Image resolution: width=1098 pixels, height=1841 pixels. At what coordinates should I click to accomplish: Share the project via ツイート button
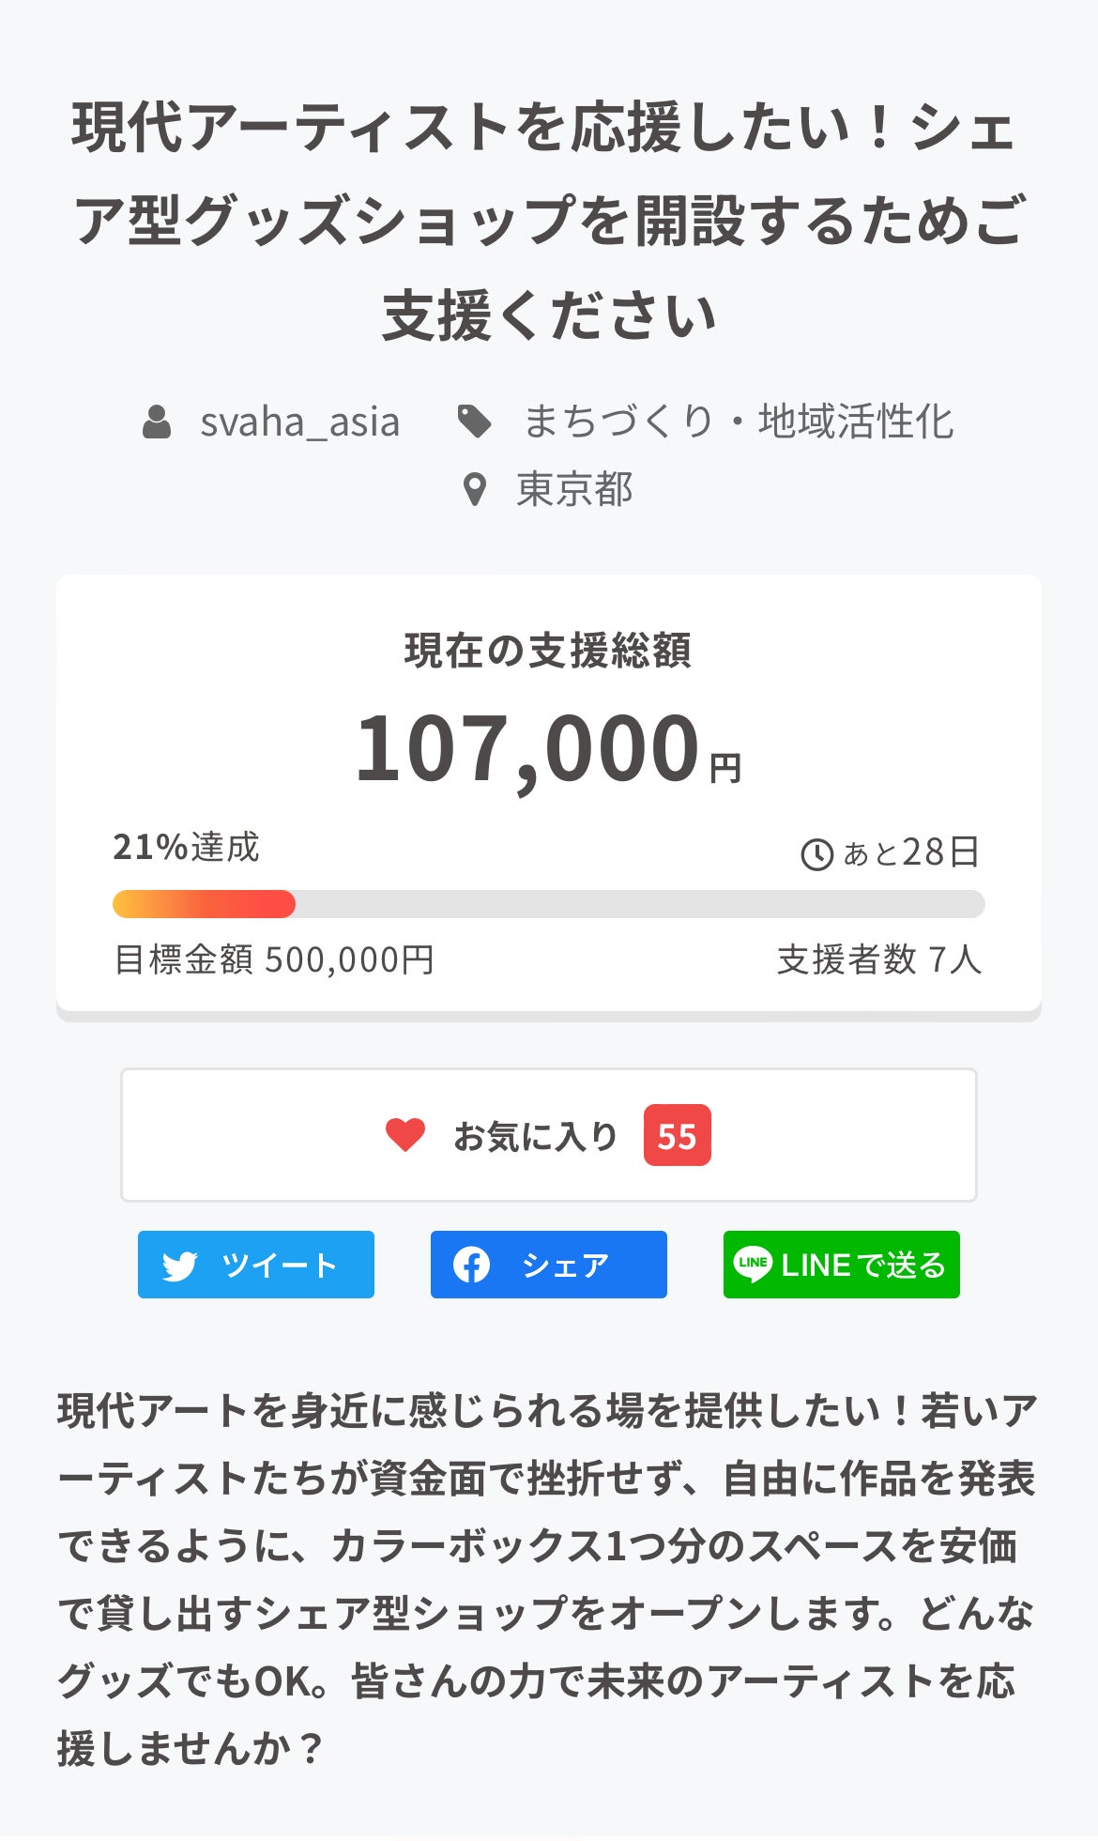[256, 1265]
